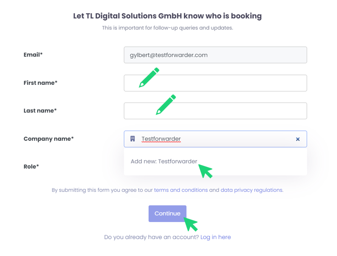Click the First name* label
This screenshot has width=337, height=256.
(40, 83)
